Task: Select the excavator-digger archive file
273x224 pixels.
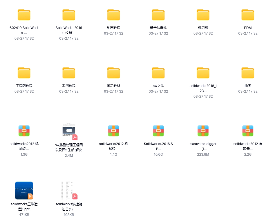Action: (203, 131)
